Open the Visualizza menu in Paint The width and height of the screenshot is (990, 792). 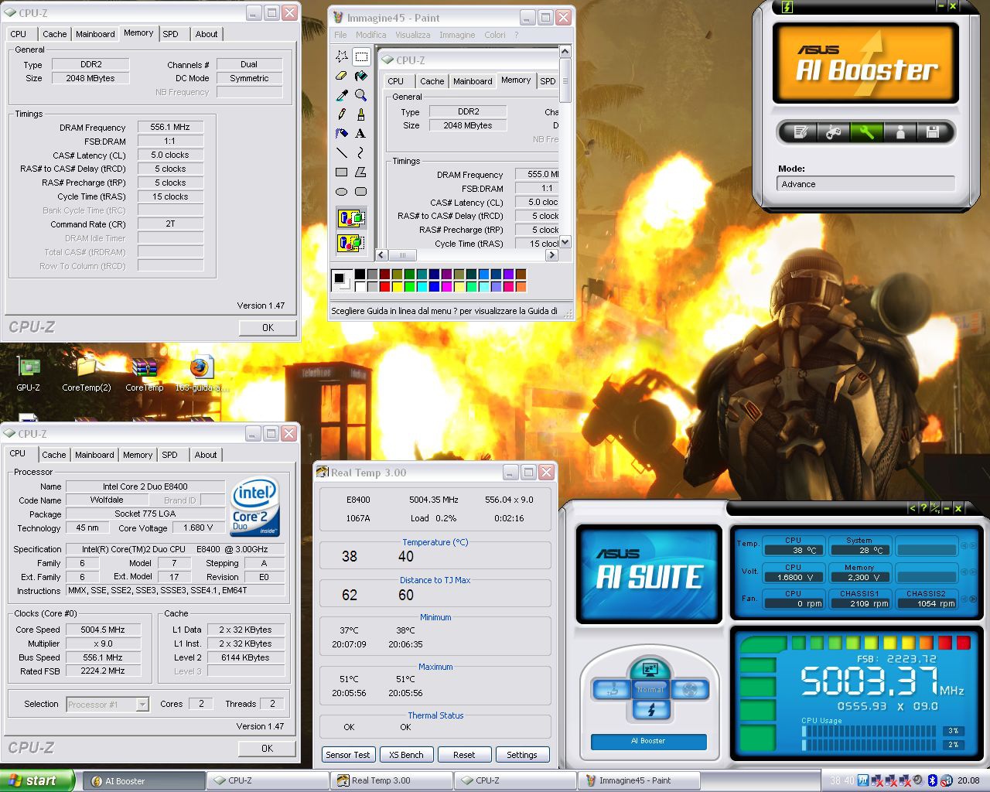point(413,35)
